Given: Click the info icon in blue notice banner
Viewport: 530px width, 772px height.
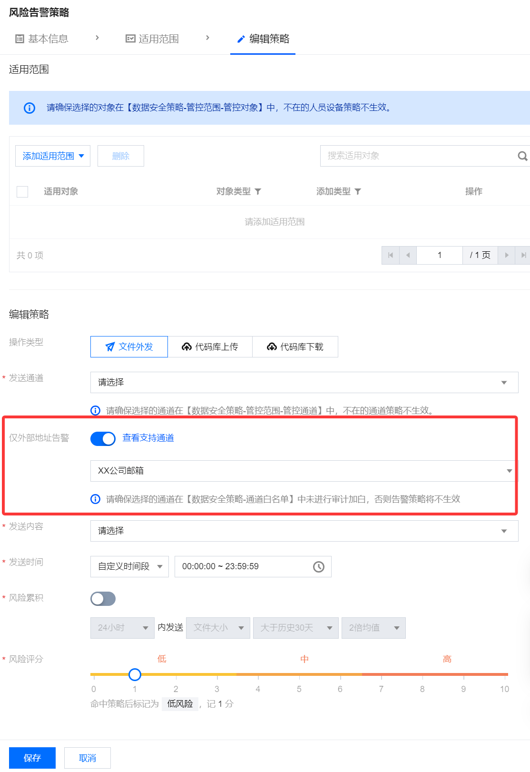Looking at the screenshot, I should click(29, 108).
